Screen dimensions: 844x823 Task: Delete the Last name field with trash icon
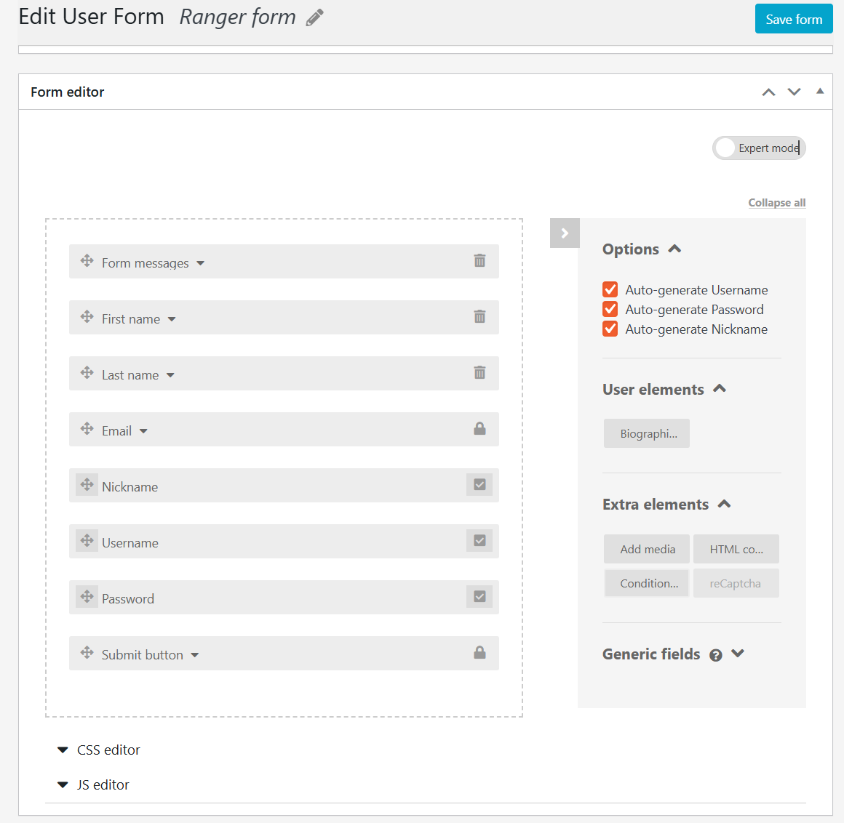click(x=479, y=373)
